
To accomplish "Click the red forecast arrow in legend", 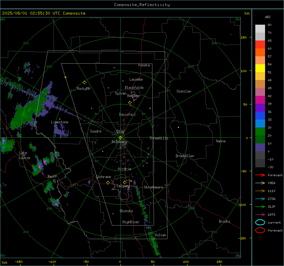I will coord(260,175).
